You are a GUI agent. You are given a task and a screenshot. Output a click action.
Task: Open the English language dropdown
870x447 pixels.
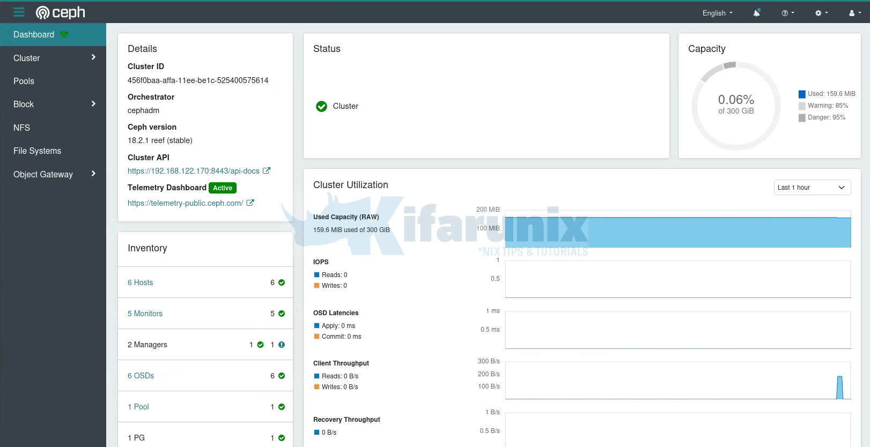click(717, 13)
